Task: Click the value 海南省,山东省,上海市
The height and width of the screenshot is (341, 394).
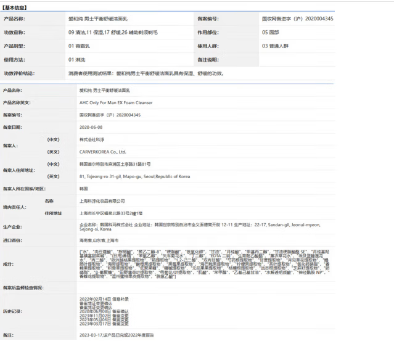Action: click(99, 240)
